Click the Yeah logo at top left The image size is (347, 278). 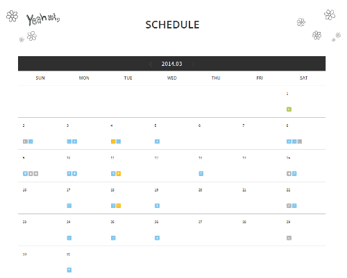point(43,19)
